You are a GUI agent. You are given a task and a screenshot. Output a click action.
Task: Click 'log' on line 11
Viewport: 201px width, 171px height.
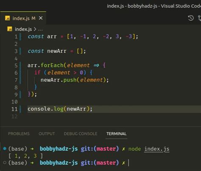[x=59, y=109]
